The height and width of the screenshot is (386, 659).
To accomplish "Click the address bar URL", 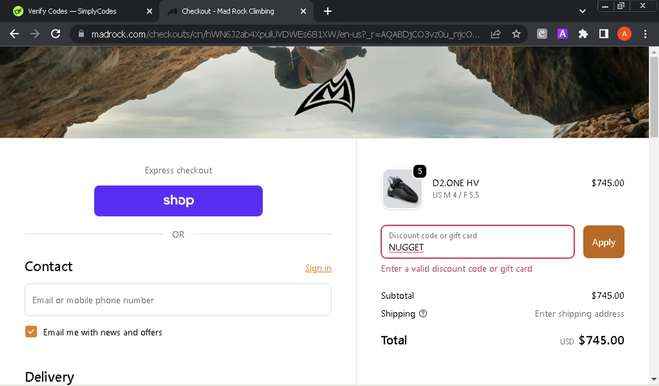I will [x=285, y=34].
